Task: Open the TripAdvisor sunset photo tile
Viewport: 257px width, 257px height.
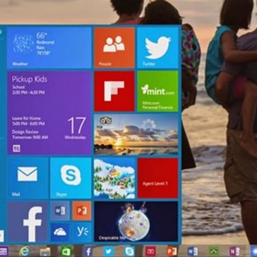Action: pyautogui.click(x=136, y=134)
